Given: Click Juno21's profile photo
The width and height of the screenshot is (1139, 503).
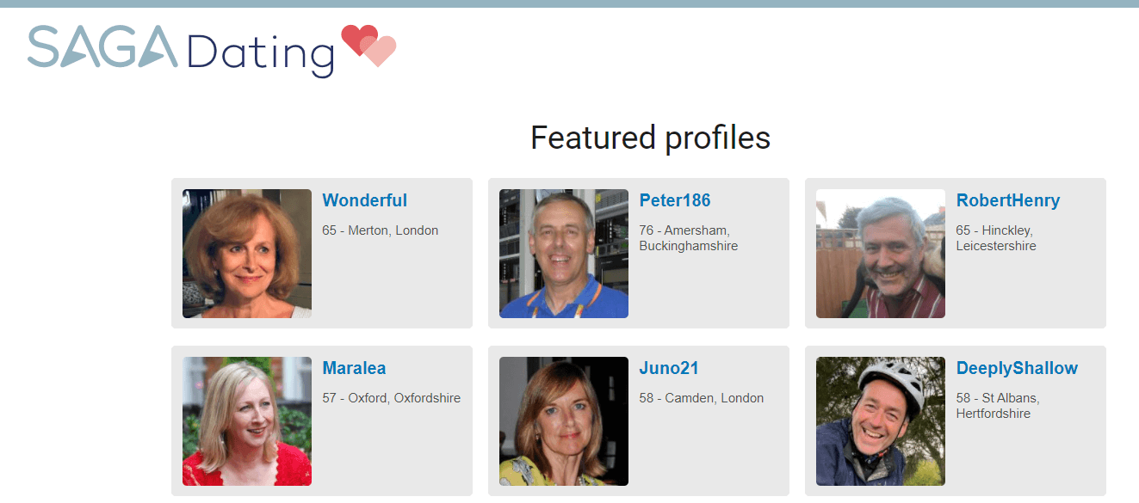Looking at the screenshot, I should (x=564, y=421).
